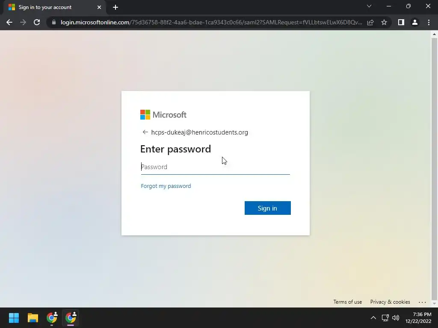Image resolution: width=438 pixels, height=328 pixels.
Task: Open Chrome three-dot menu
Action: click(x=429, y=22)
